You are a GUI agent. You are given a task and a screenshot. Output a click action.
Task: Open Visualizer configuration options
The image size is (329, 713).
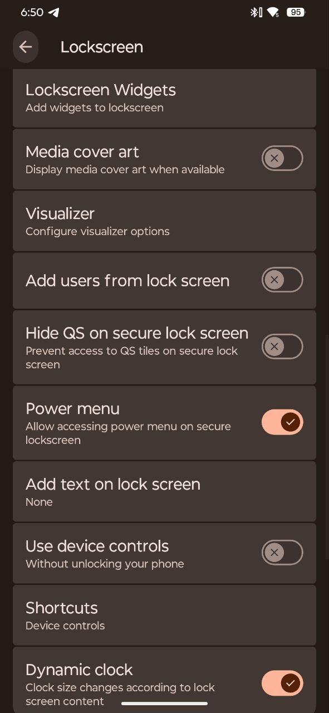coord(164,221)
